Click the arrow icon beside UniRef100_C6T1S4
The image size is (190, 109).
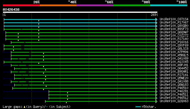[156, 19]
